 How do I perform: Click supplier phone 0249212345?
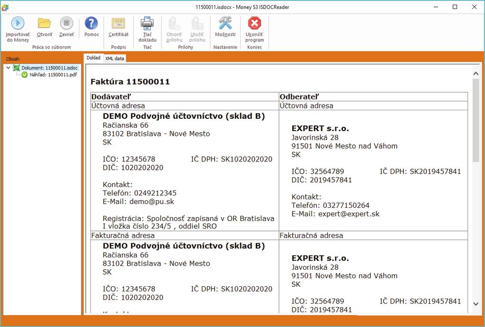[155, 193]
